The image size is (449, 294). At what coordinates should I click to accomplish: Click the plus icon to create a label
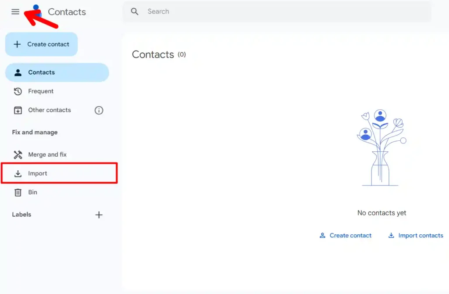tap(99, 215)
